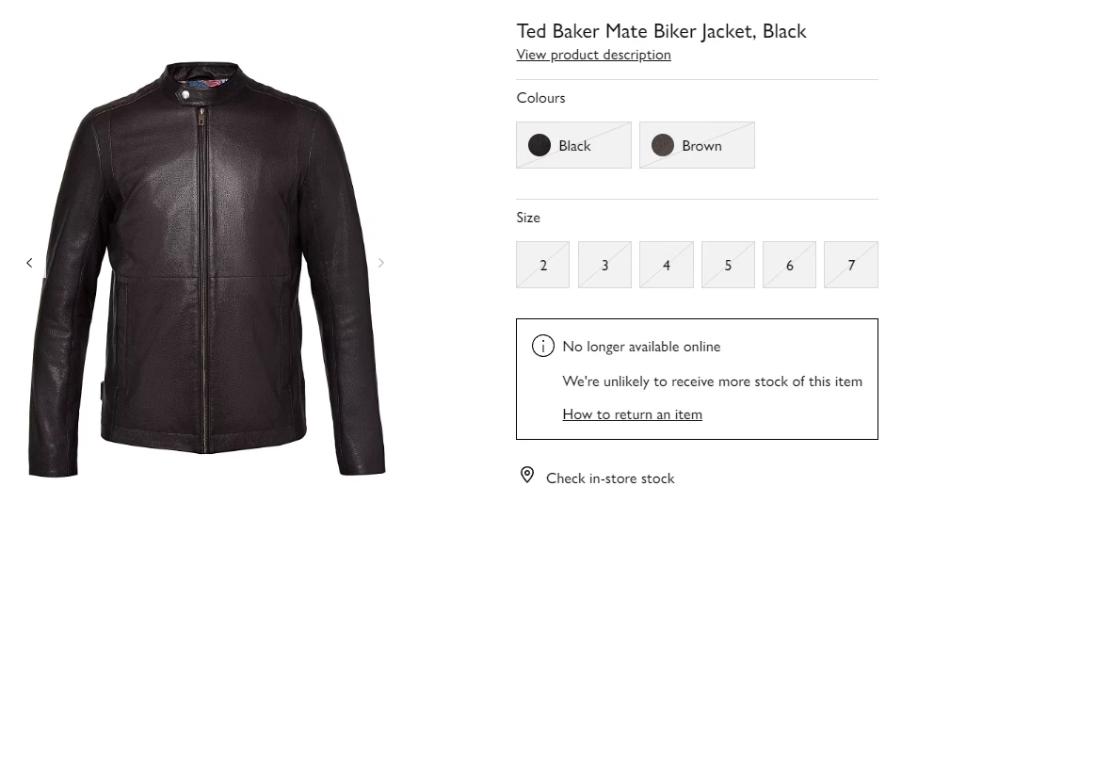Choose the Brown colour option
This screenshot has width=1111, height=778.
pyautogui.click(x=698, y=145)
